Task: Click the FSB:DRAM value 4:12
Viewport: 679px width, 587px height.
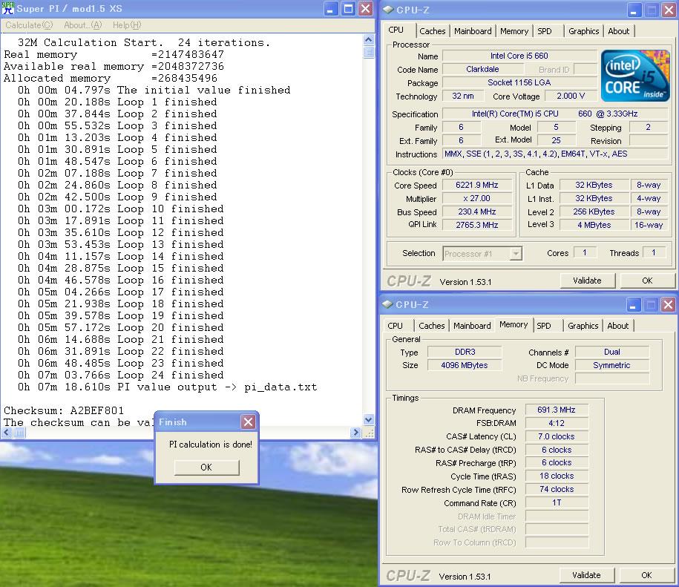Action: coord(557,423)
